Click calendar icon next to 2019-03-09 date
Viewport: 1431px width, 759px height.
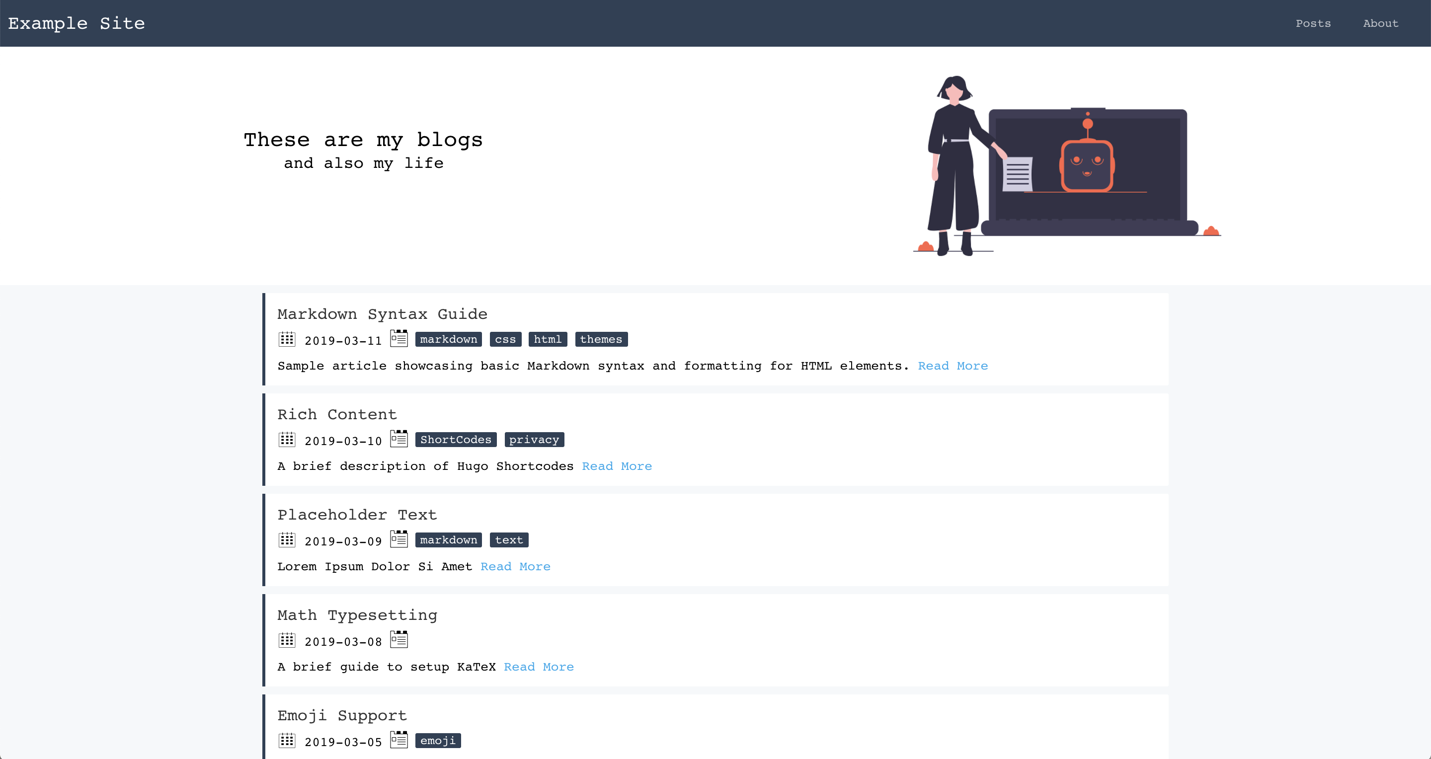pos(287,539)
